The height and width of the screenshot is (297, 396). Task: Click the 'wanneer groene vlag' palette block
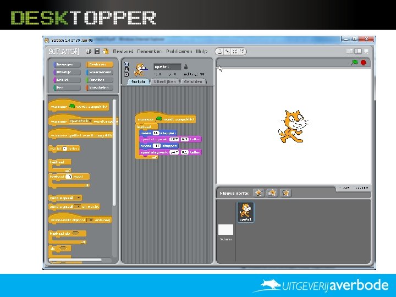(x=79, y=106)
